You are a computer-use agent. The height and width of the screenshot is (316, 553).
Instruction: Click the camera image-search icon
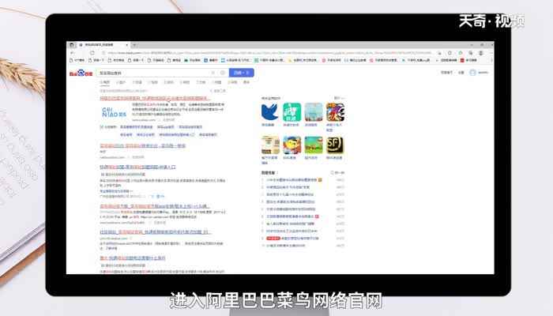pos(222,73)
